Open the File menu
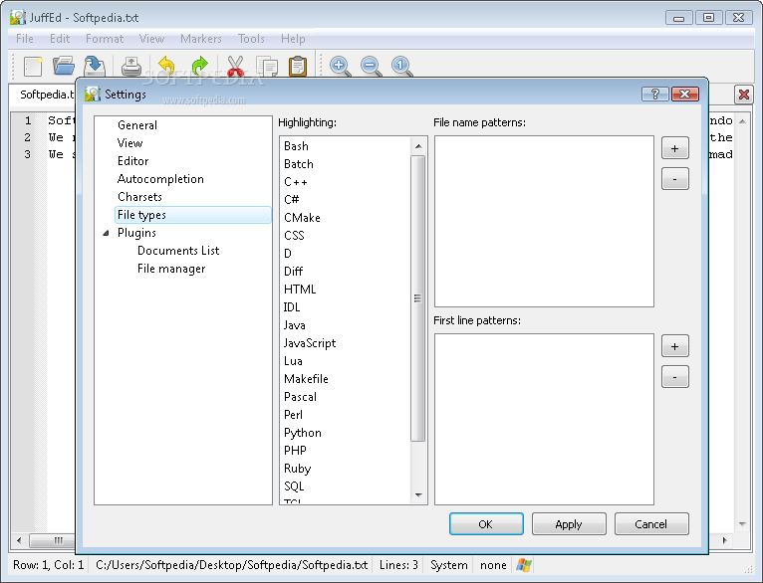The image size is (763, 583). [x=25, y=39]
